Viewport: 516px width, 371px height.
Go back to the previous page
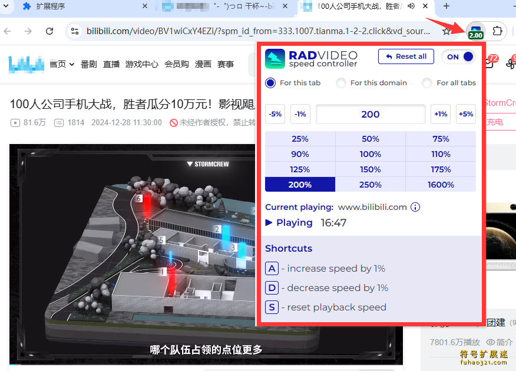point(7,31)
